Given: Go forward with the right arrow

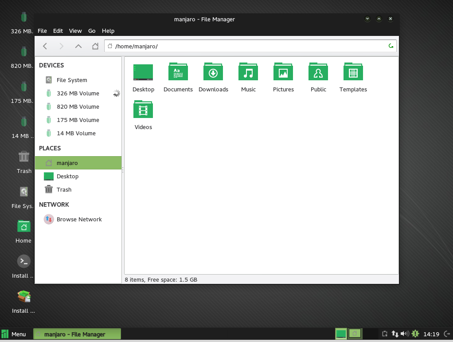Looking at the screenshot, I should 61,46.
